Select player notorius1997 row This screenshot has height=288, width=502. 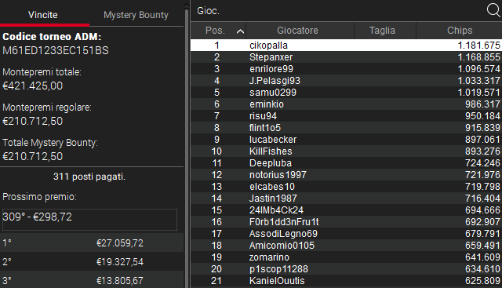click(x=346, y=174)
